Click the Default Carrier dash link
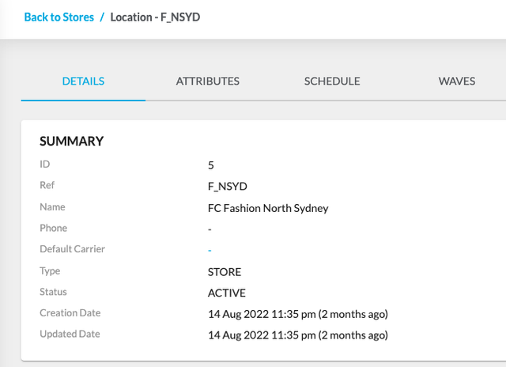This screenshot has height=367, width=506. [210, 250]
